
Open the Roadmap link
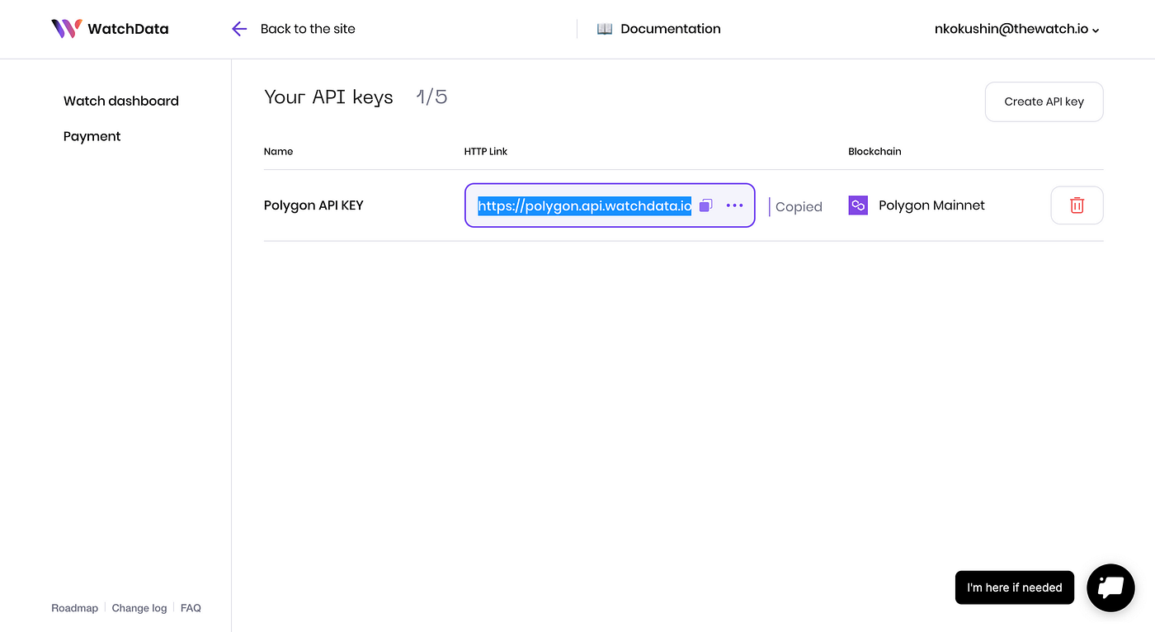coord(74,607)
